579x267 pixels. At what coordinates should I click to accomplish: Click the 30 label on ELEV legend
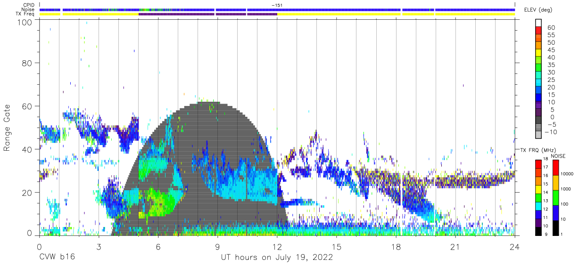pyautogui.click(x=551, y=72)
